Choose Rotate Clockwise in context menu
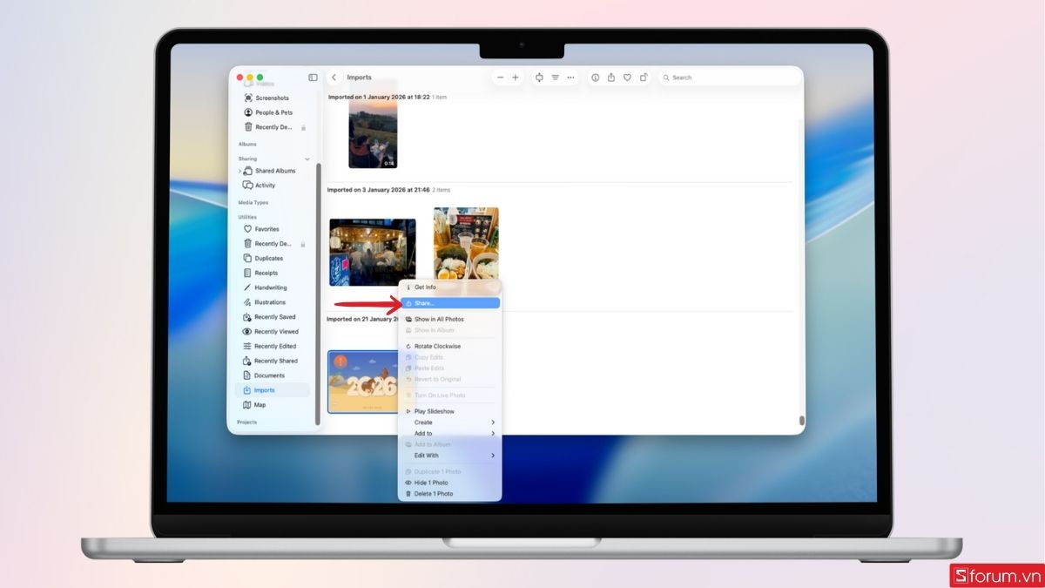Screen dimensions: 1045x588 449,347
